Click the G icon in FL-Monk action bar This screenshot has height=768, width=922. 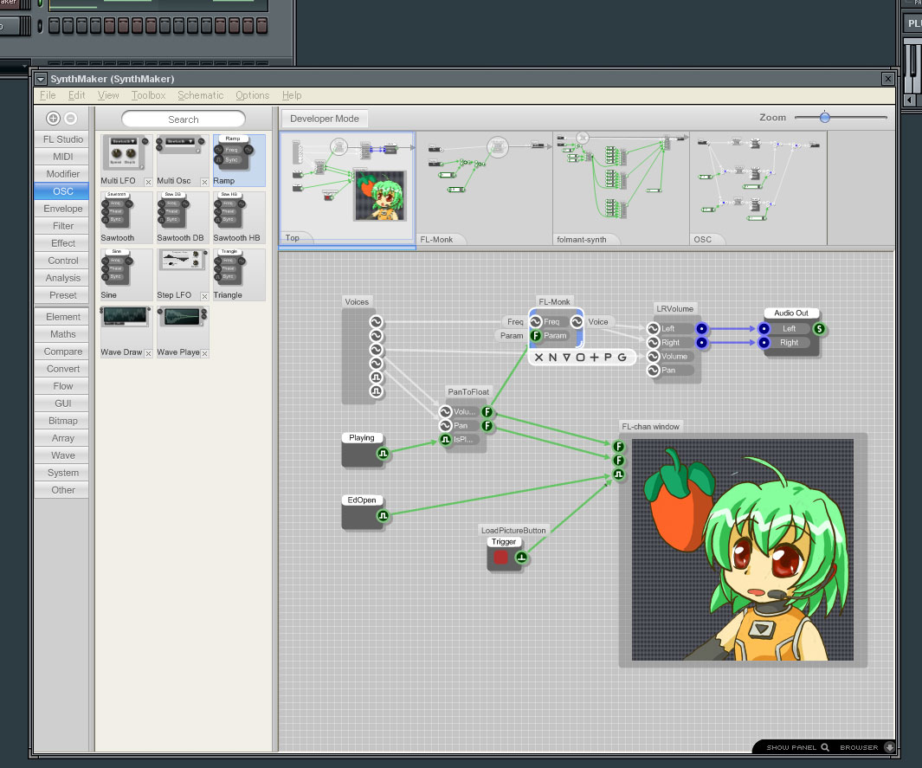622,357
